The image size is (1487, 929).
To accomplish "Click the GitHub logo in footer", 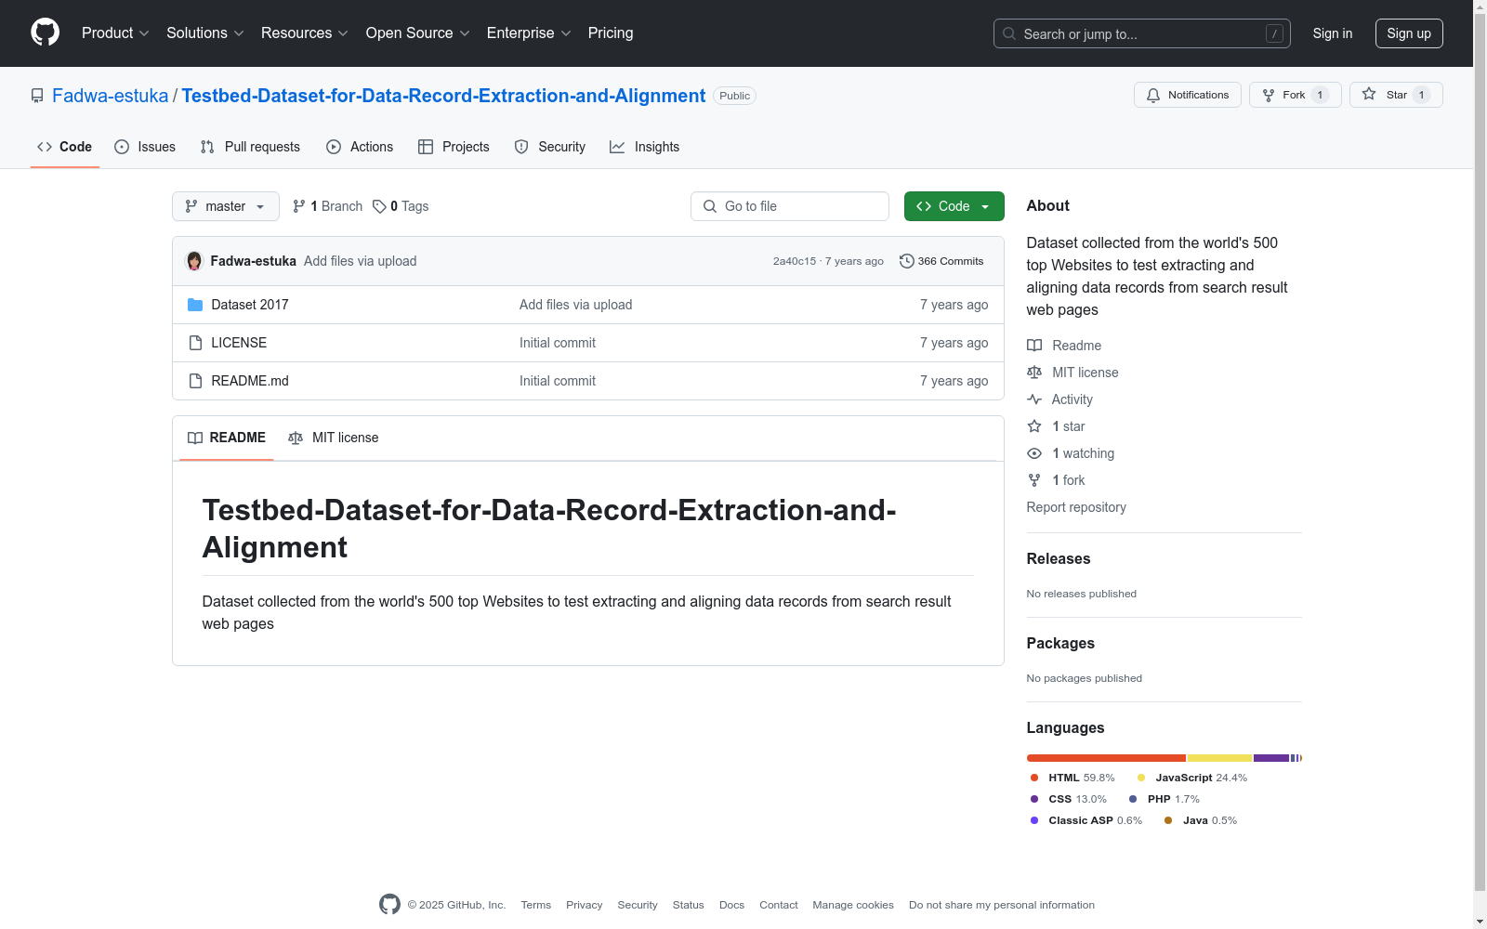I will point(389,904).
